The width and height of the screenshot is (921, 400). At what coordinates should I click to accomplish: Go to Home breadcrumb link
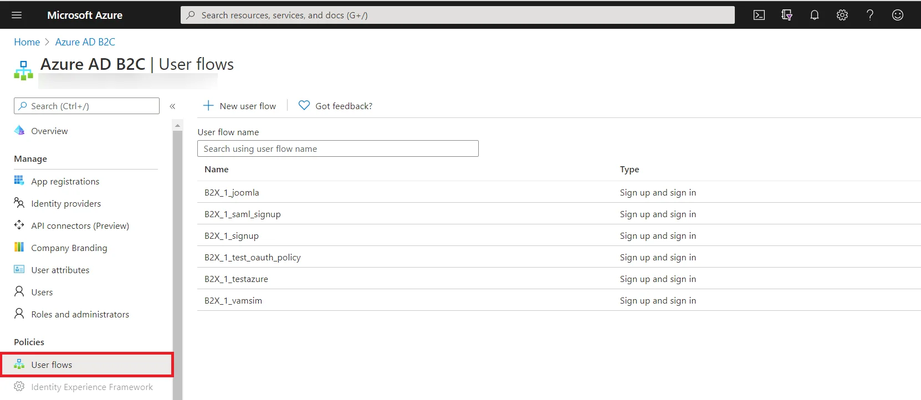[x=27, y=42]
